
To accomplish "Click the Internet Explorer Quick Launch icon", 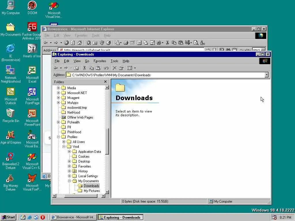I will 30,217.
